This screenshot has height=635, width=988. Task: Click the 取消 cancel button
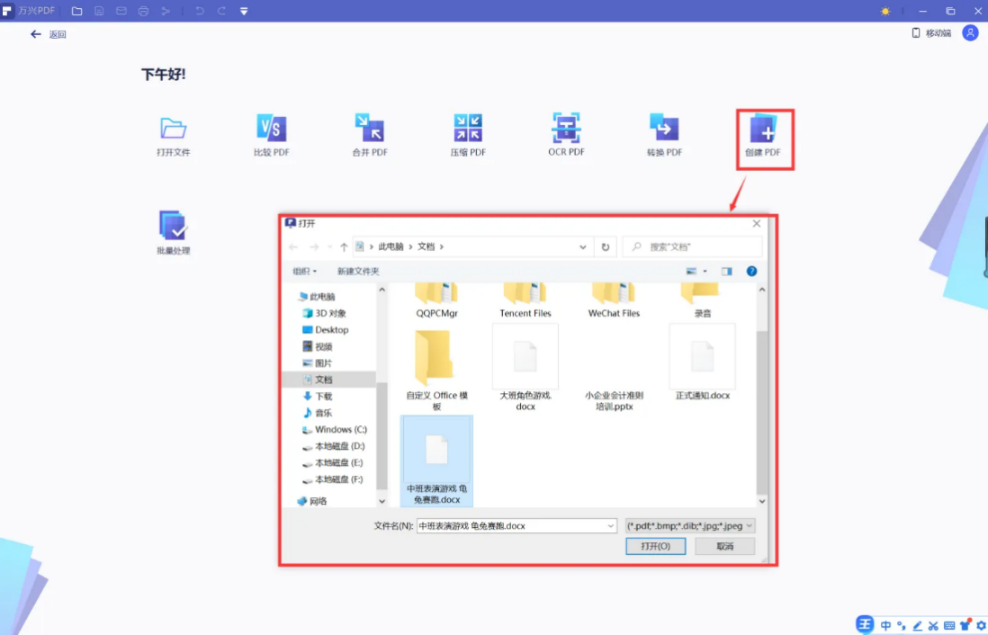[724, 546]
